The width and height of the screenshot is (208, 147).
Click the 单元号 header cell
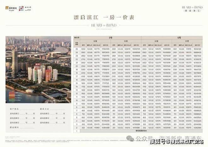click(x=77, y=38)
